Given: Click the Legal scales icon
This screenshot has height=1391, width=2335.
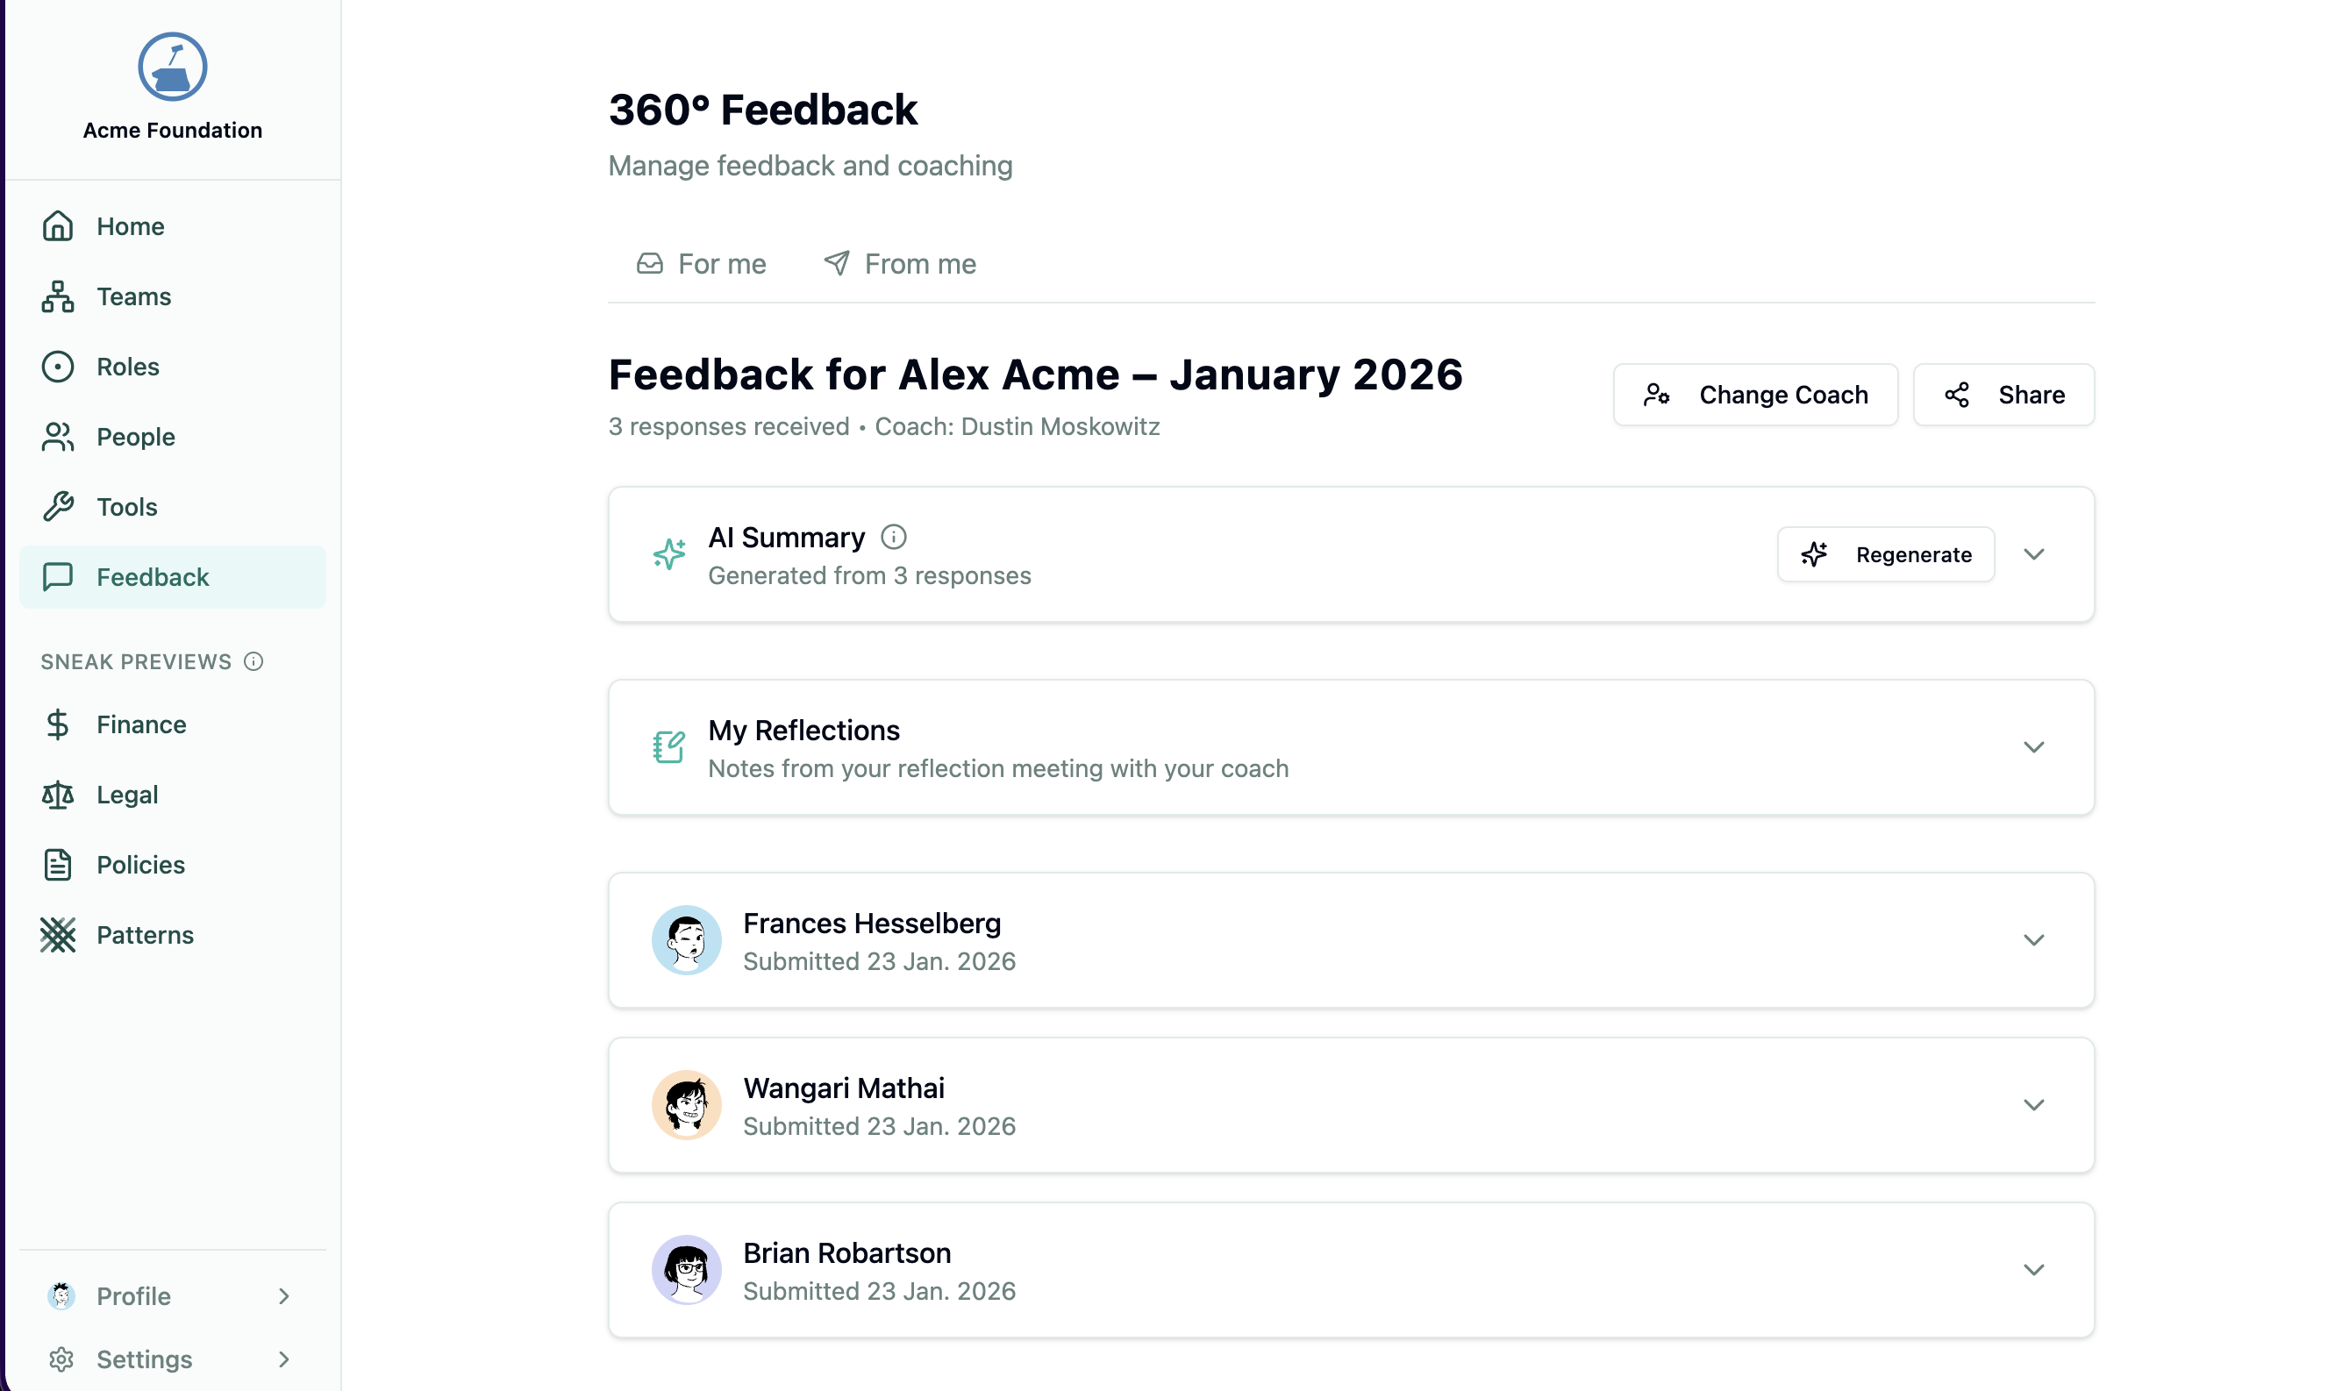Looking at the screenshot, I should pyautogui.click(x=57, y=794).
